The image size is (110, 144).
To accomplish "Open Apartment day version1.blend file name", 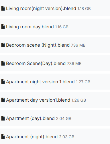I will [x=38, y=100].
